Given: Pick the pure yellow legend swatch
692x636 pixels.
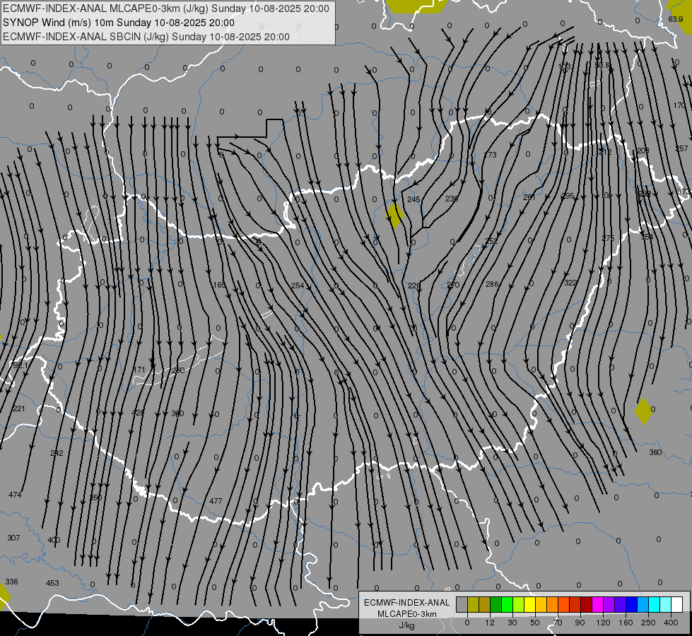Looking at the screenshot, I should 530,604.
